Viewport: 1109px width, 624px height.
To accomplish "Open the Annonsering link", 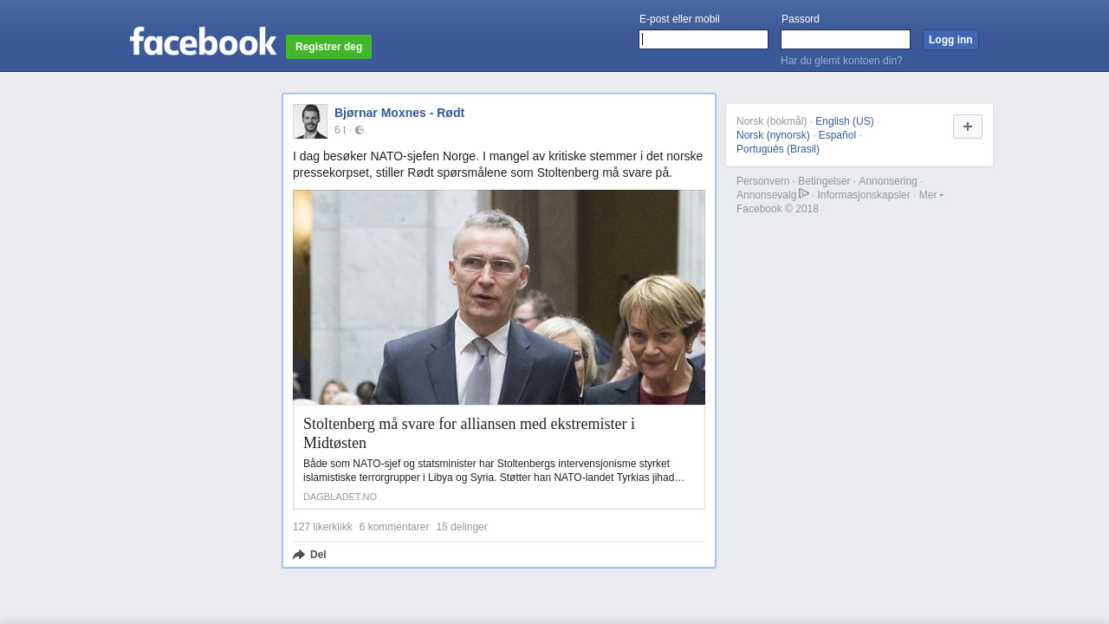I will tap(888, 181).
